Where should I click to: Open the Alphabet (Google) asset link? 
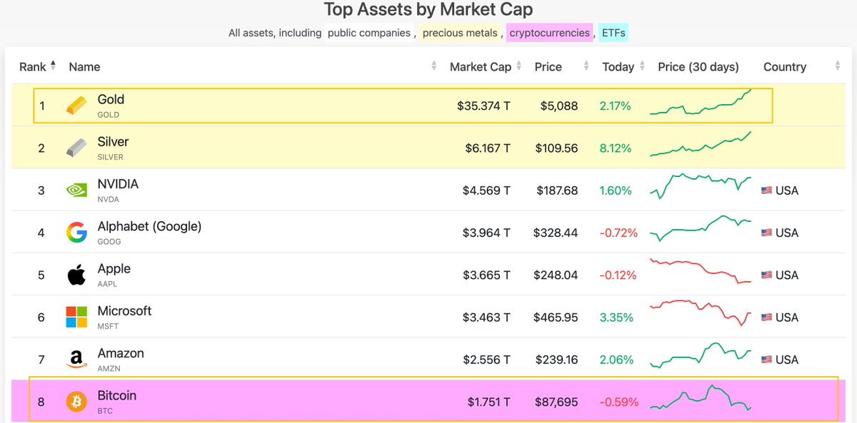(149, 226)
